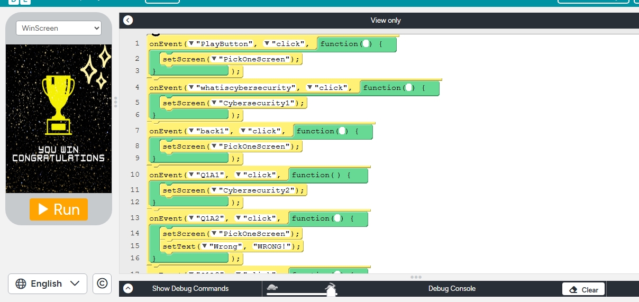639x302 pixels.
Task: Open the "Q1A1" id dropdown
Action: [193, 175]
